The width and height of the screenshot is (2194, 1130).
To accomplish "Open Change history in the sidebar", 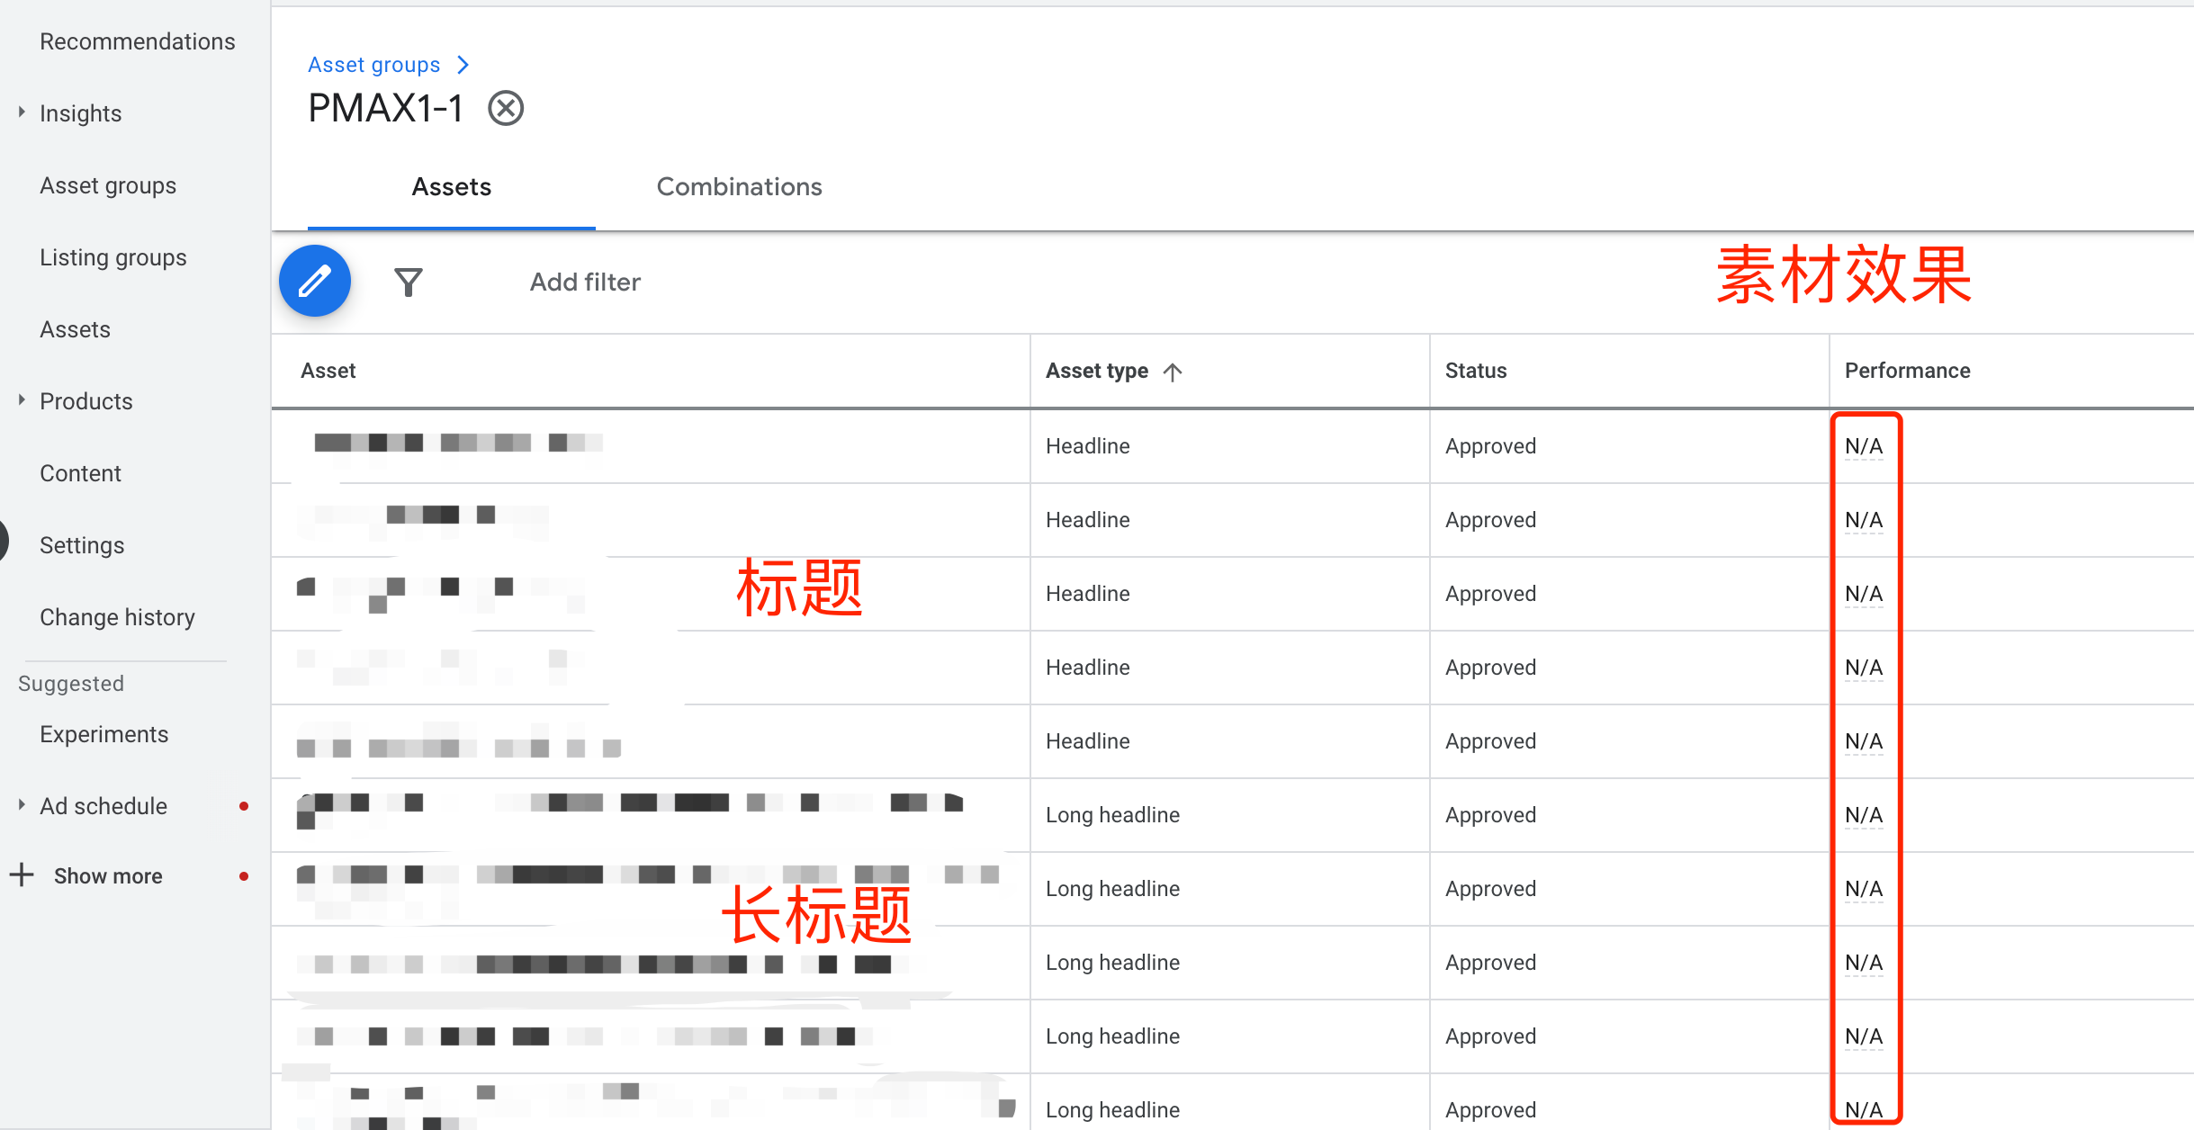I will [117, 617].
